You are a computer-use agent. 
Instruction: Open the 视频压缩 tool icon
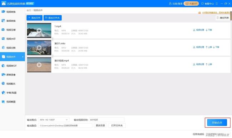pyautogui.click(x=3, y=29)
